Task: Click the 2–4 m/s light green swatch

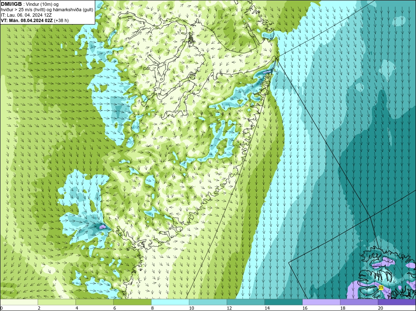Action: (57, 302)
